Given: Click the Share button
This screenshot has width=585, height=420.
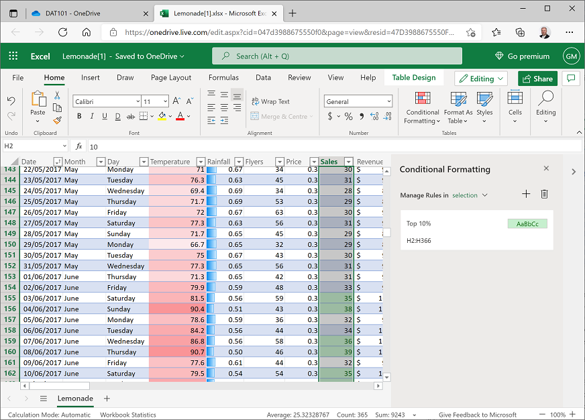Looking at the screenshot, I should 537,78.
